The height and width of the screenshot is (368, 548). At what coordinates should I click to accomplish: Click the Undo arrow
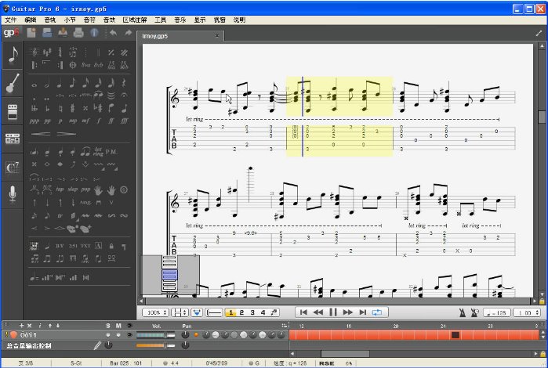[113, 33]
